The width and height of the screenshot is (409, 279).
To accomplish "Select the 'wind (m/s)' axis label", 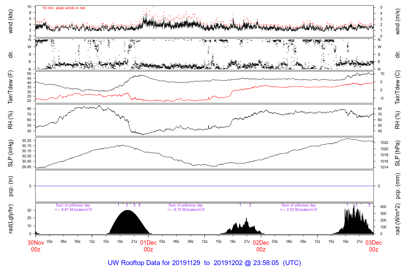I will [x=397, y=22].
